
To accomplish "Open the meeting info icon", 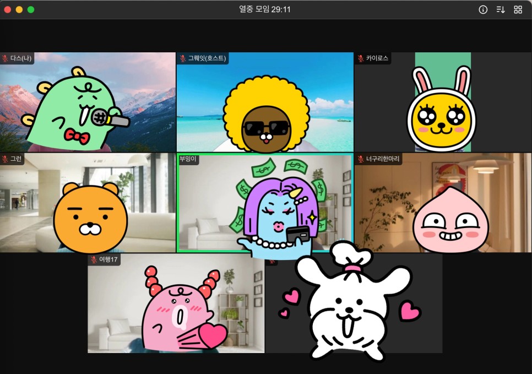I will 483,9.
